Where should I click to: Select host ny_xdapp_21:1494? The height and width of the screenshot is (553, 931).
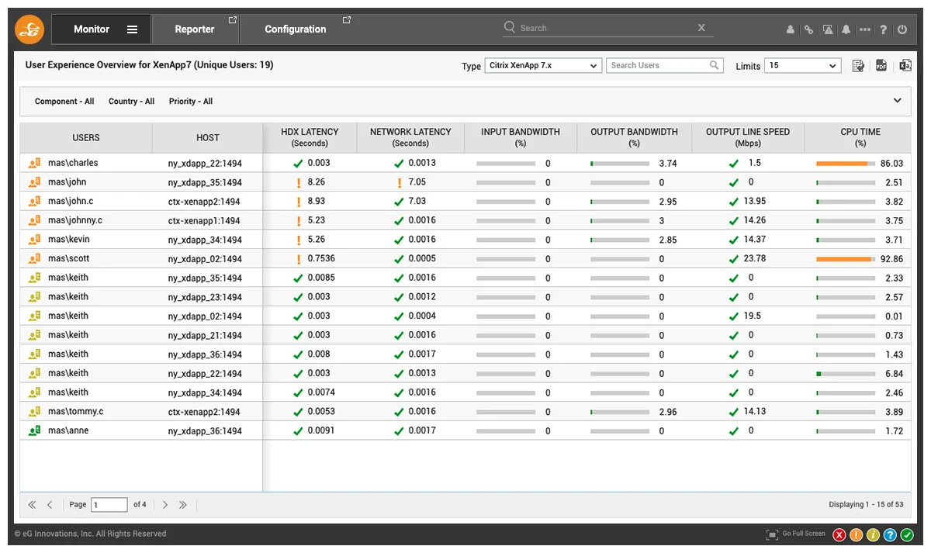click(205, 336)
